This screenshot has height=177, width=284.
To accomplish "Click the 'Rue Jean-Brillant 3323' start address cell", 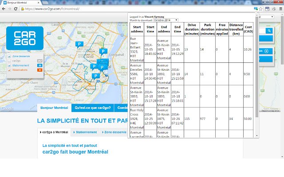I will [137, 50].
